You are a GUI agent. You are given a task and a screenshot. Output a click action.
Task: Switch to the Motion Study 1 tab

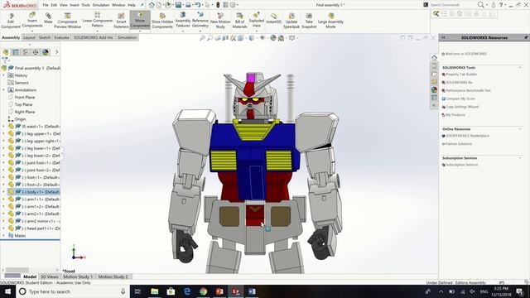point(78,276)
